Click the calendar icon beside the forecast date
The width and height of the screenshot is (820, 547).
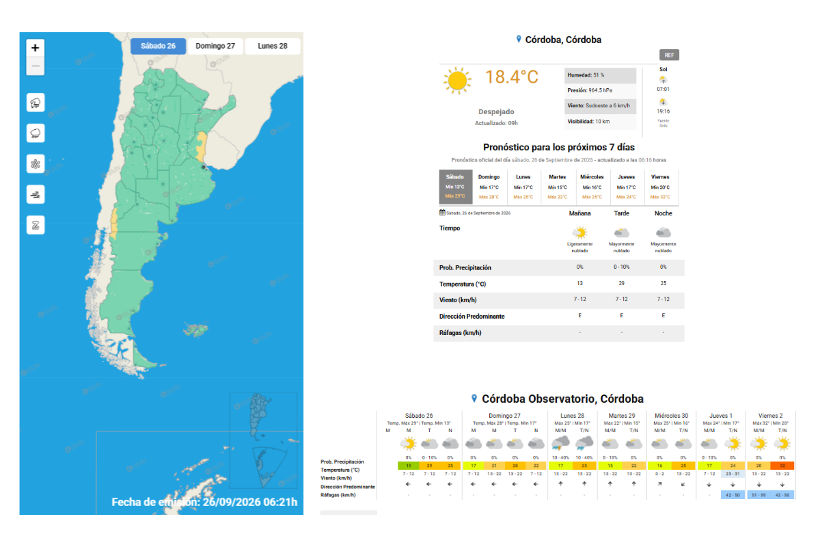442,213
